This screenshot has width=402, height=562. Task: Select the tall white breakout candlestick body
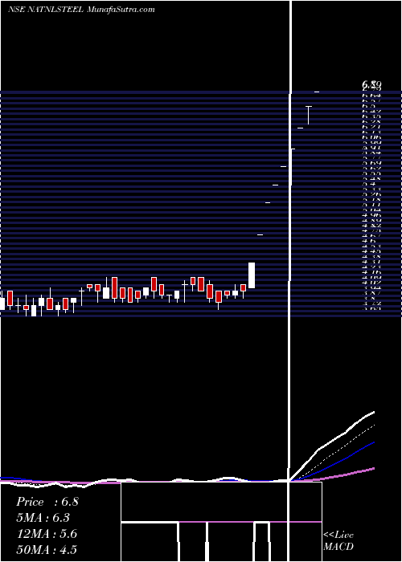click(252, 275)
